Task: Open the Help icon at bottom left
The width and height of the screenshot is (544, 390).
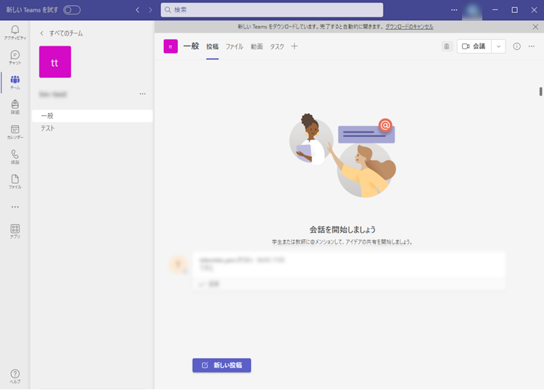Action: tap(15, 376)
